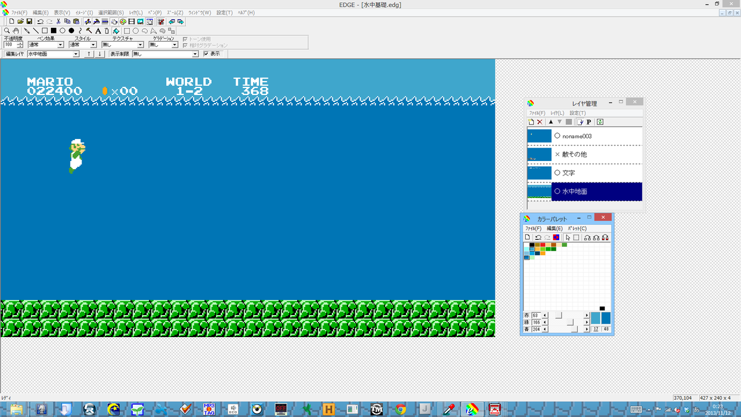Open the 編集(E) menu in main window
The image size is (741, 417).
coord(41,13)
